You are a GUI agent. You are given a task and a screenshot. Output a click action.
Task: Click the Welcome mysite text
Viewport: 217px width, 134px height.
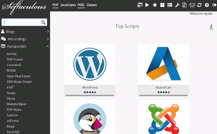tap(201, 14)
